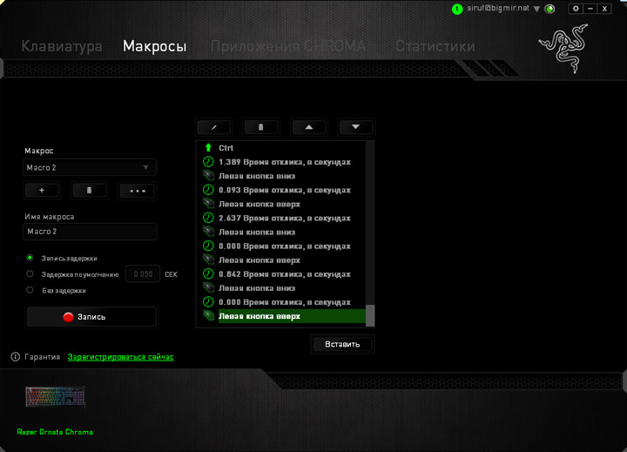Click the pencil edit icon above macro list
The height and width of the screenshot is (452, 627).
tap(214, 128)
